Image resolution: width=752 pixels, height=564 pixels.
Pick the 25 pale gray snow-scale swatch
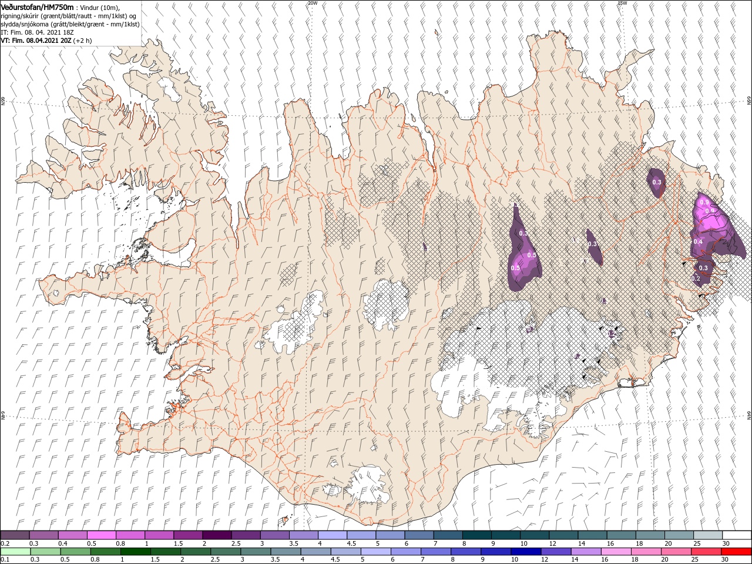coord(707,535)
